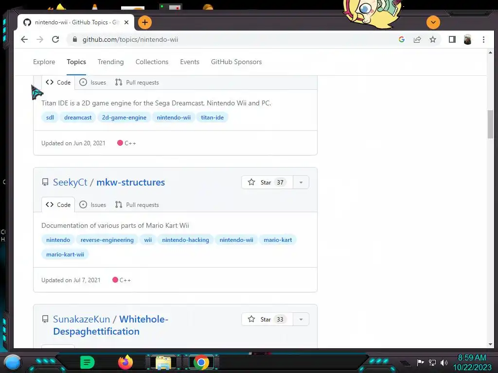Open the SunakazeKun user link
Screen dimensions: 498x373
[81, 320]
